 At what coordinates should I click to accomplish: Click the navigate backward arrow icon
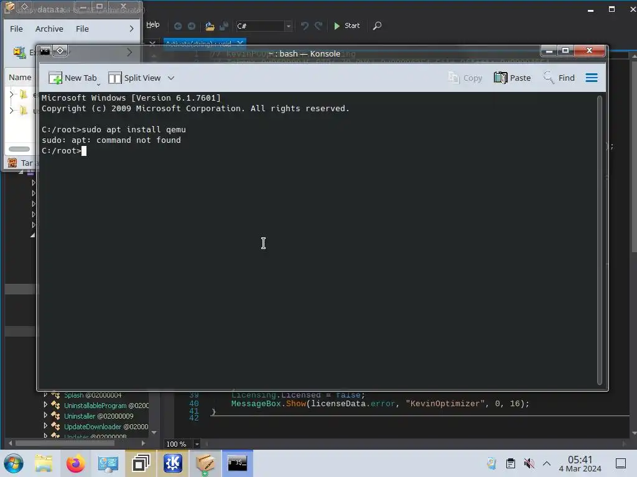click(178, 26)
